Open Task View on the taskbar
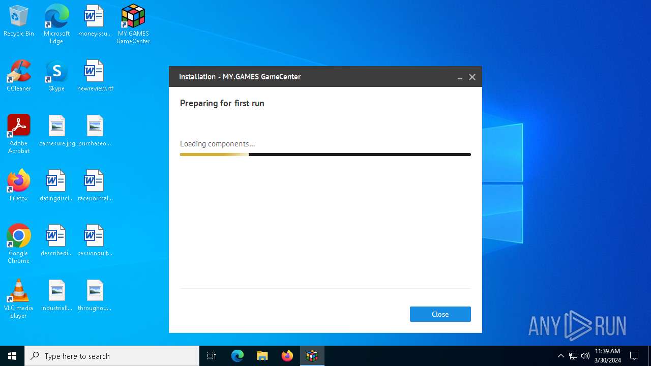This screenshot has width=651, height=366. [x=212, y=356]
